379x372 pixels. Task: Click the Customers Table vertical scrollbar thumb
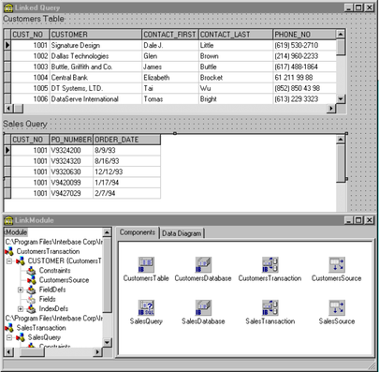[x=341, y=47]
